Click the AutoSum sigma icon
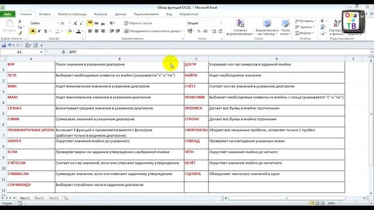The height and width of the screenshot is (210, 374). click(322, 21)
